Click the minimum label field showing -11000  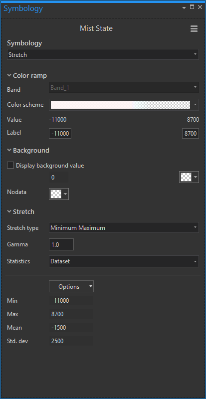point(60,133)
